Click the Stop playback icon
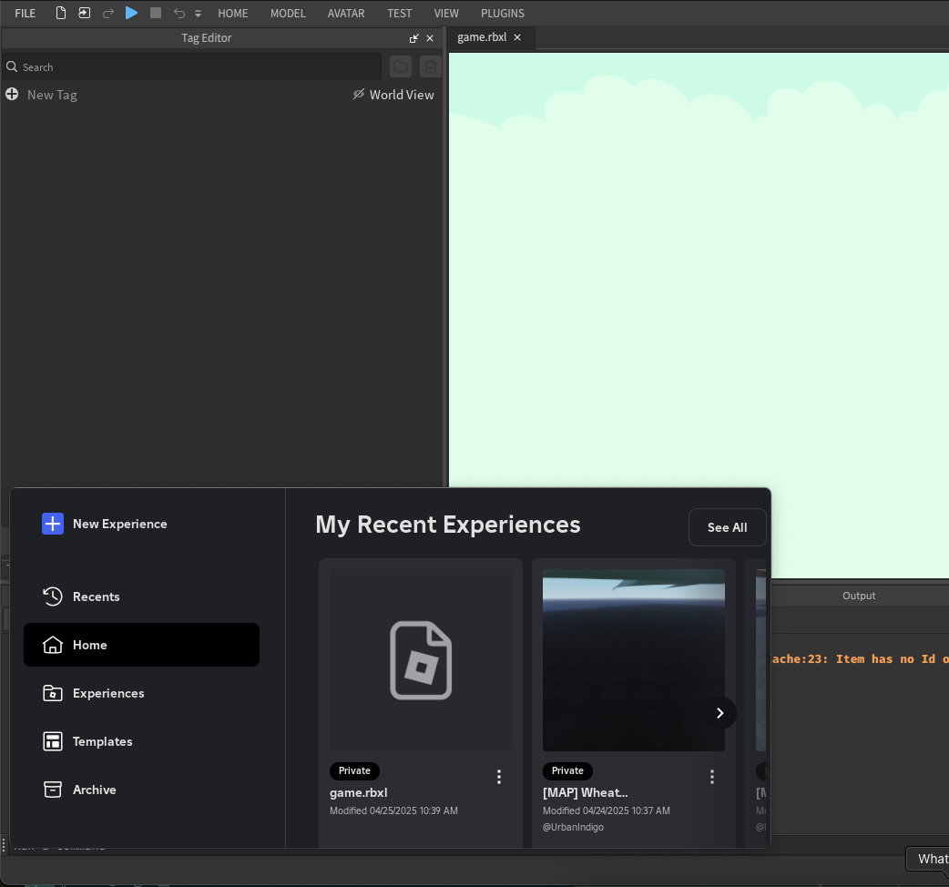The height and width of the screenshot is (887, 949). (155, 13)
